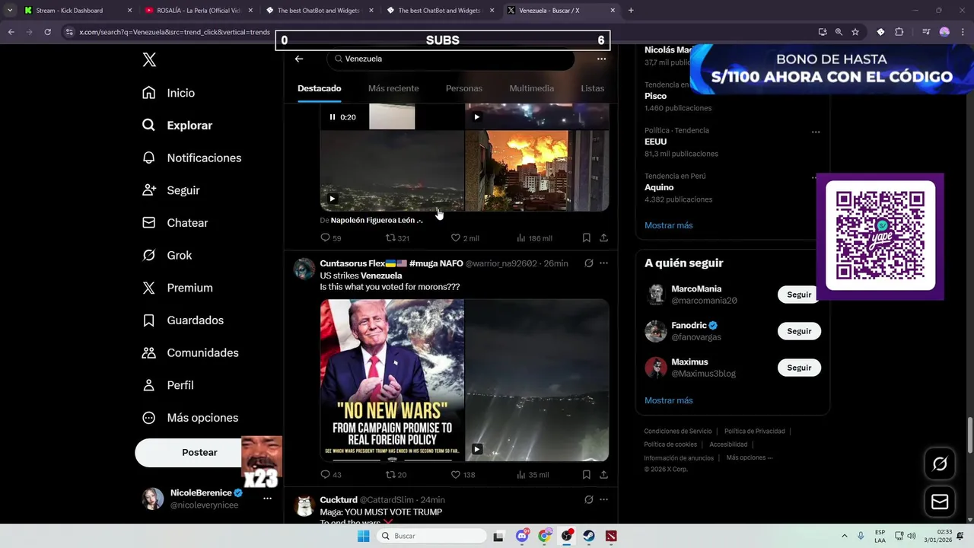The width and height of the screenshot is (974, 548).
Task: Open Premium in sidebar
Action: click(177, 288)
